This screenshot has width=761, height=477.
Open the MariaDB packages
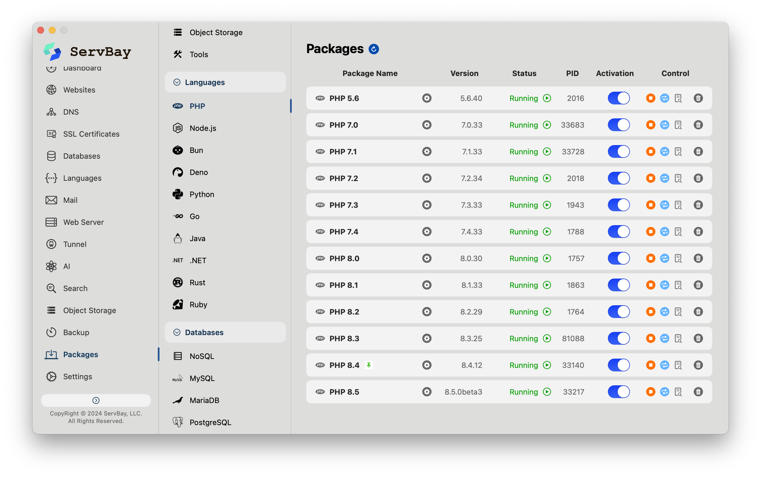click(204, 400)
